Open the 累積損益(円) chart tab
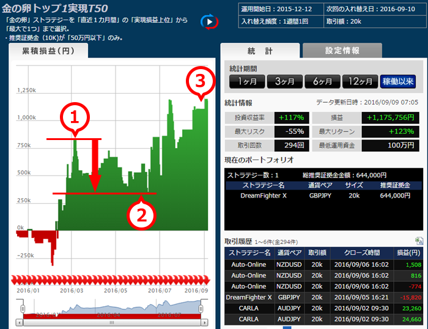 pyautogui.click(x=48, y=51)
